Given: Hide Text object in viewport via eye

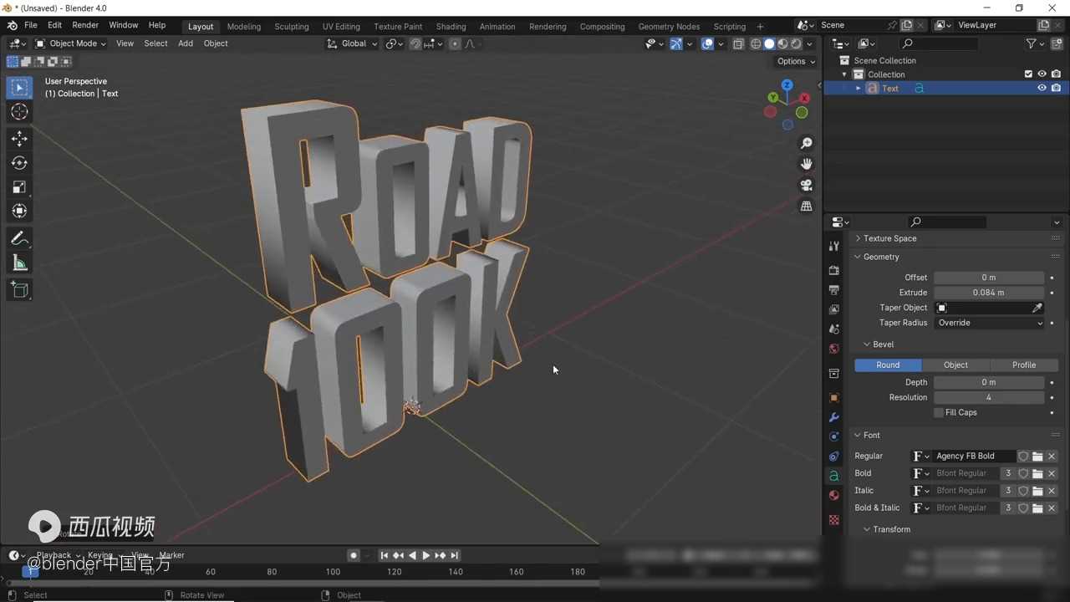Looking at the screenshot, I should click(x=1042, y=89).
